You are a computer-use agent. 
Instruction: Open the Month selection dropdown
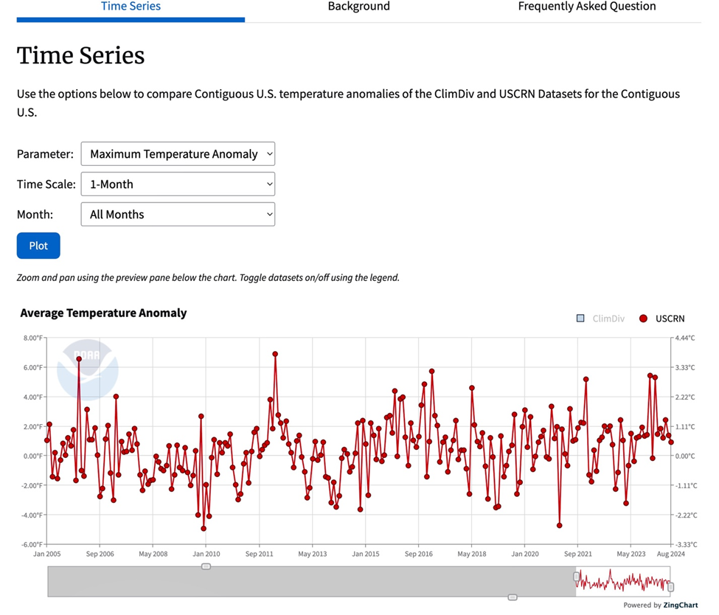(x=178, y=215)
